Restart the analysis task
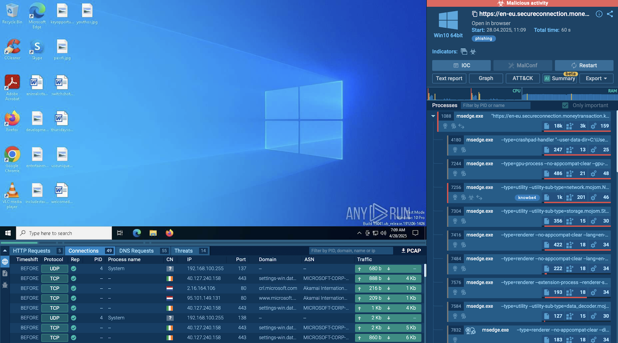The width and height of the screenshot is (618, 343). 584,65
